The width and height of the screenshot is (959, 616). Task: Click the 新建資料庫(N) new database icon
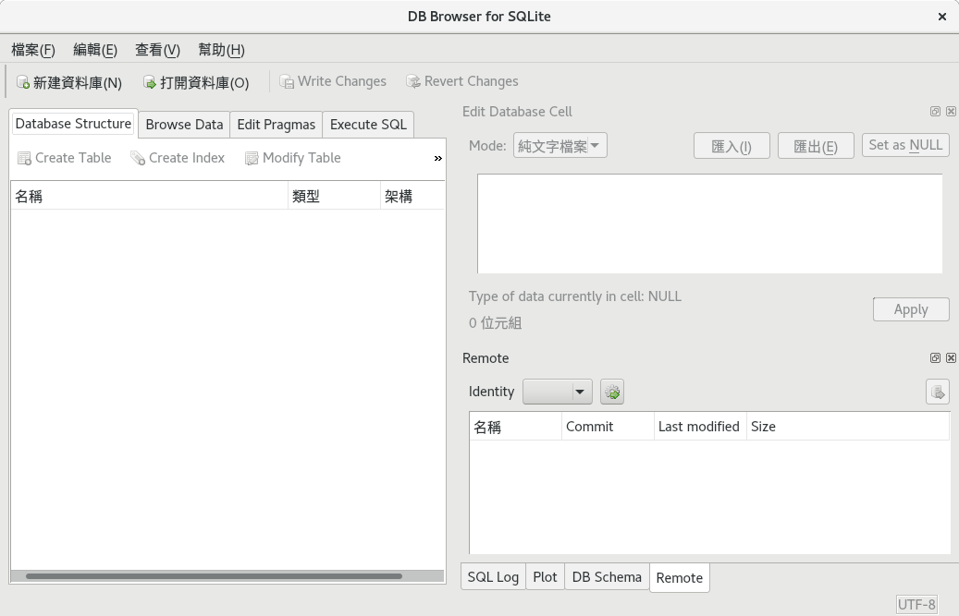pyautogui.click(x=23, y=82)
